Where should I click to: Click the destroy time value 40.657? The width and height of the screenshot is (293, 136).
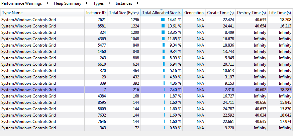tap(261, 109)
